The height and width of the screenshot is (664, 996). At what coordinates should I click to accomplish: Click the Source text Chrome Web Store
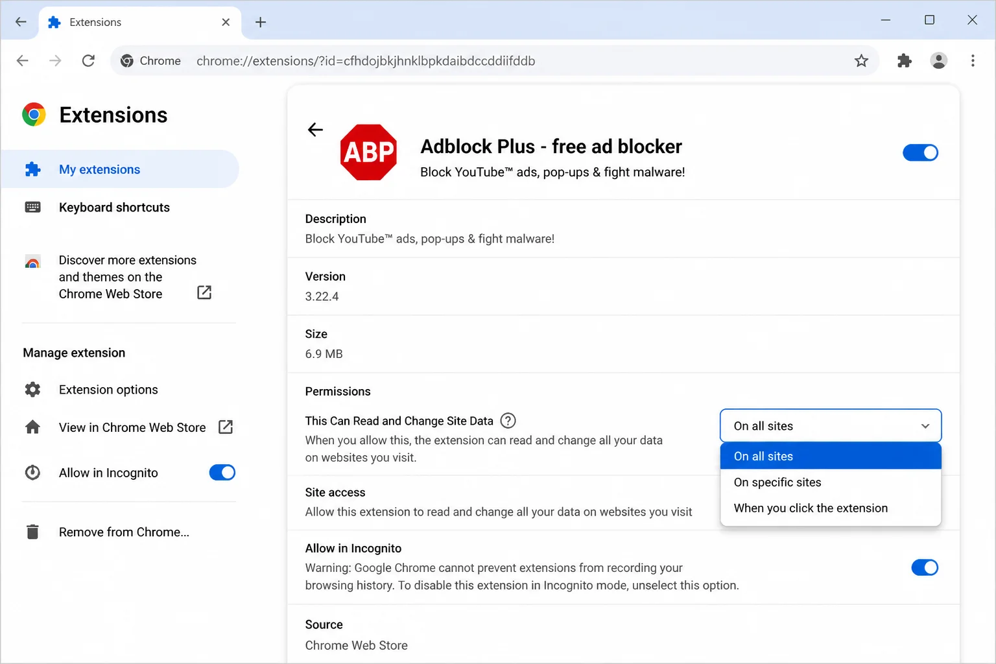[x=356, y=646]
